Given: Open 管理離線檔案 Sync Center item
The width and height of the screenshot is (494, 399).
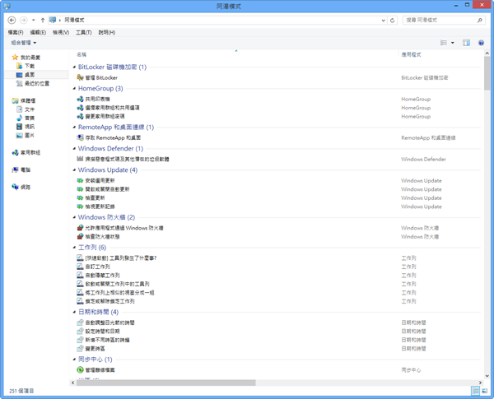Looking at the screenshot, I should 96,370.
